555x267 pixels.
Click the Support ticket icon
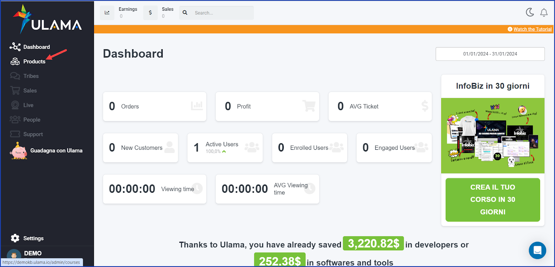click(x=15, y=134)
